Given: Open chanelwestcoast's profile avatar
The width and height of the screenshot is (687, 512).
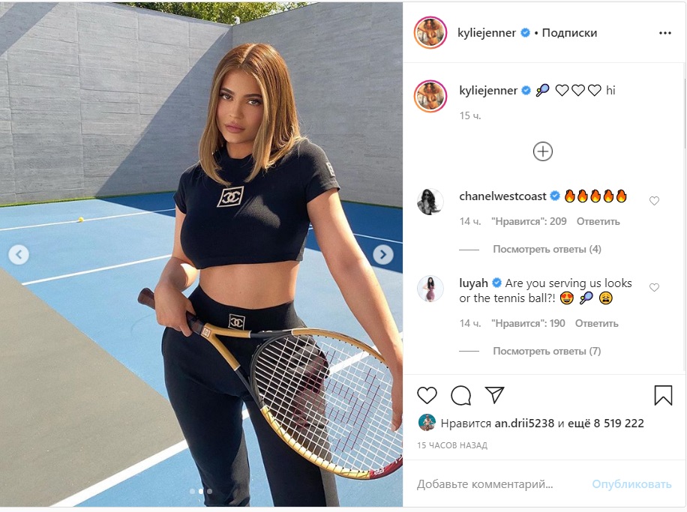Looking at the screenshot, I should [430, 202].
